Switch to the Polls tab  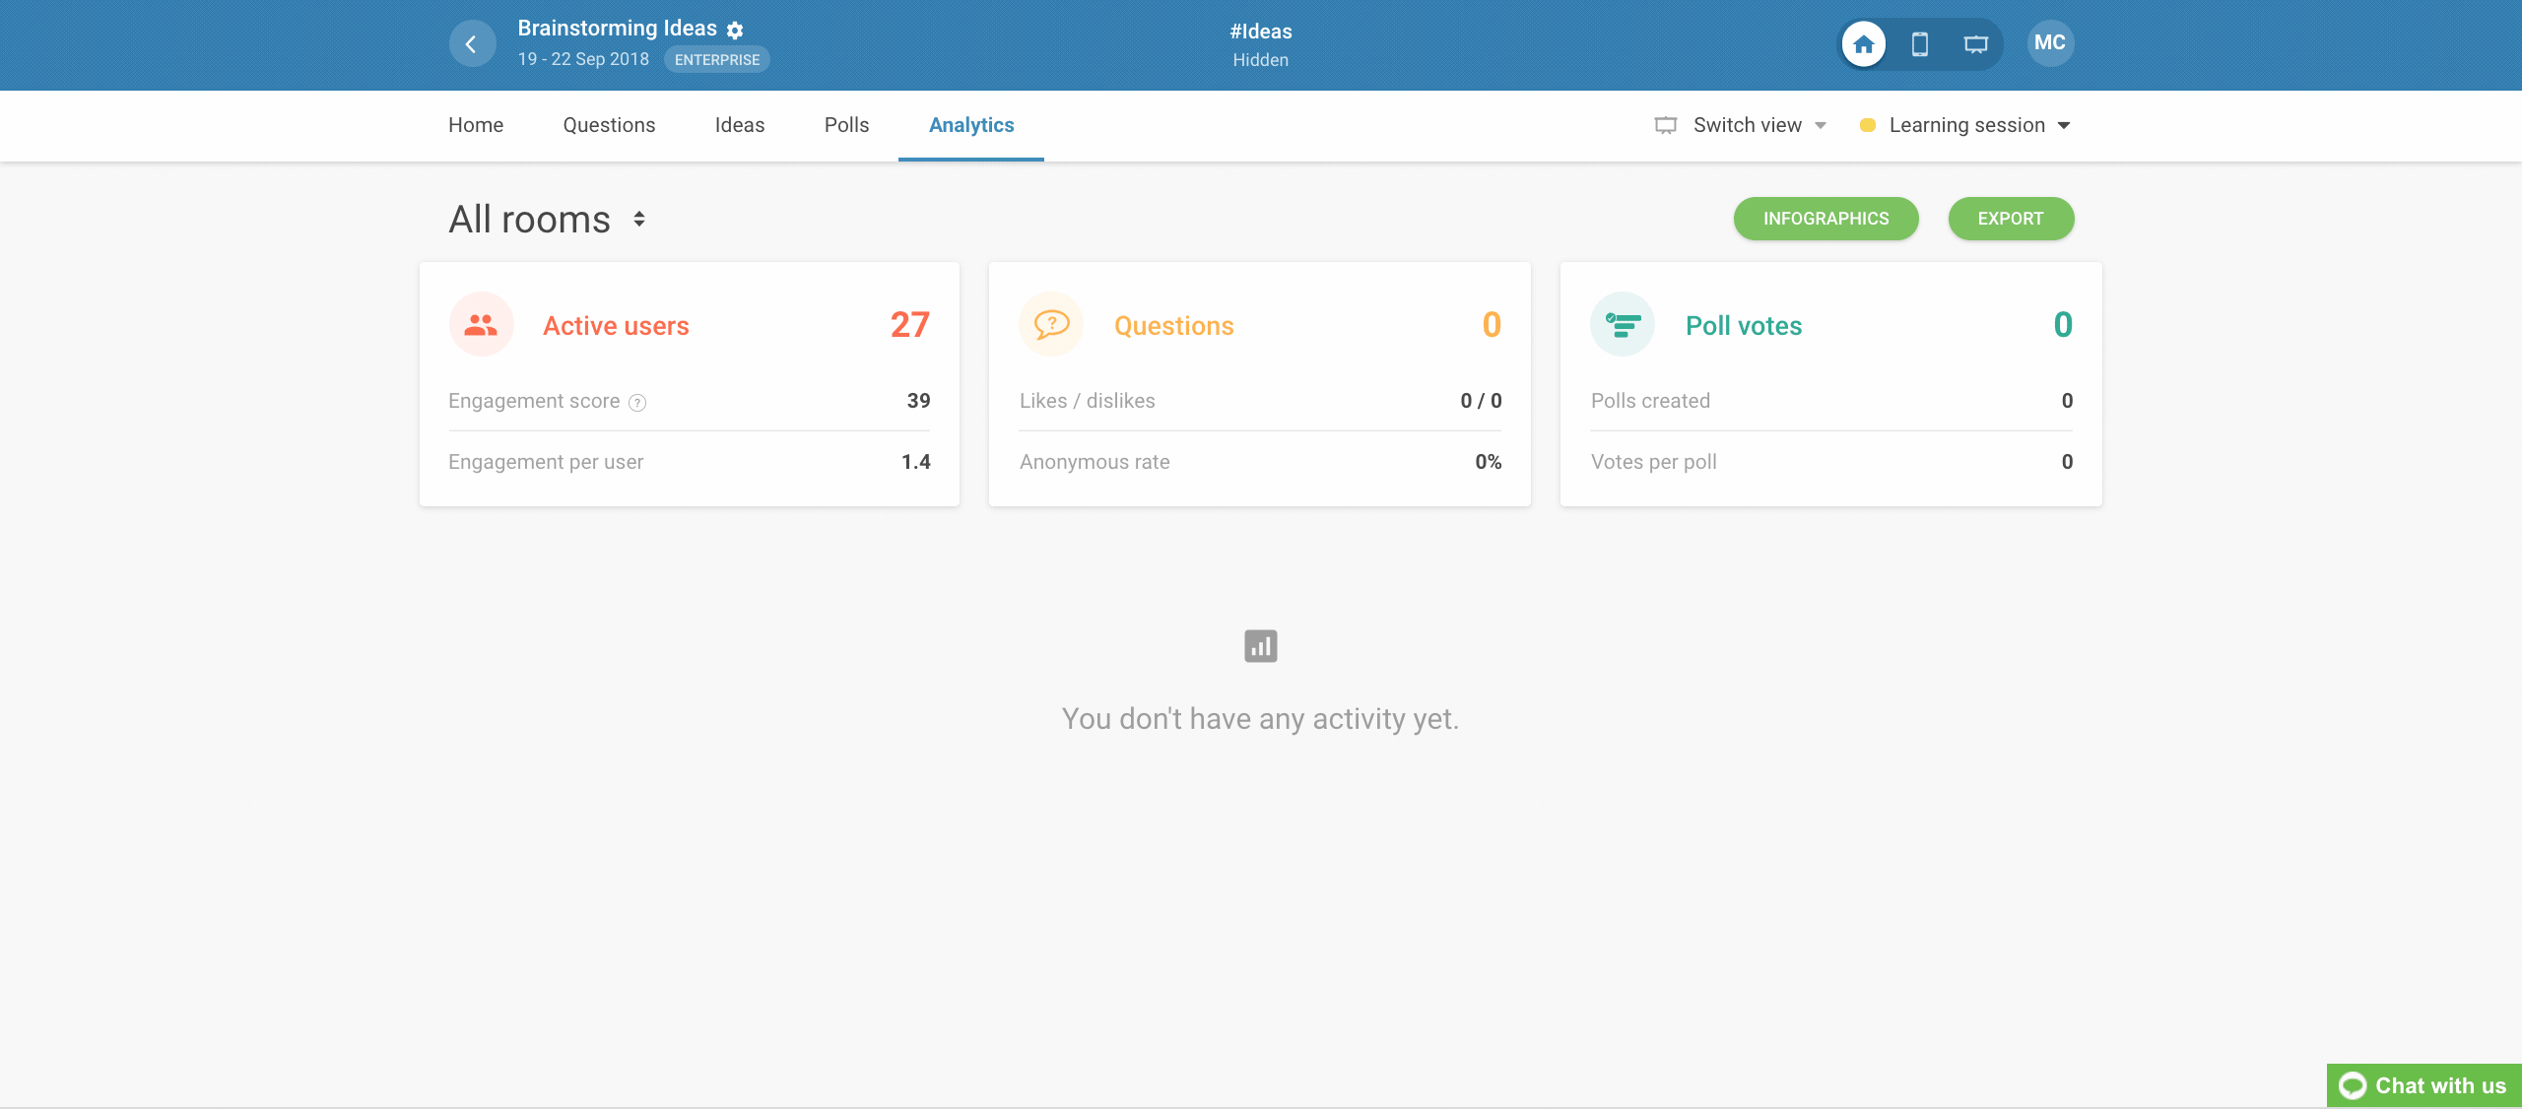click(x=846, y=125)
